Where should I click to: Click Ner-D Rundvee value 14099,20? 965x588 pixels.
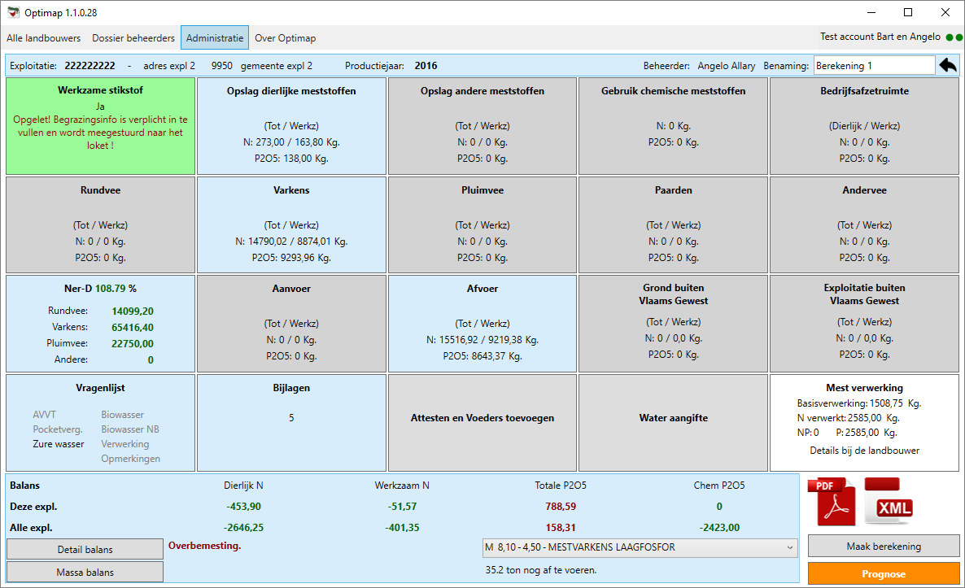[x=133, y=311]
